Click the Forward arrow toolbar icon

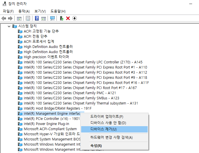tap(10, 18)
